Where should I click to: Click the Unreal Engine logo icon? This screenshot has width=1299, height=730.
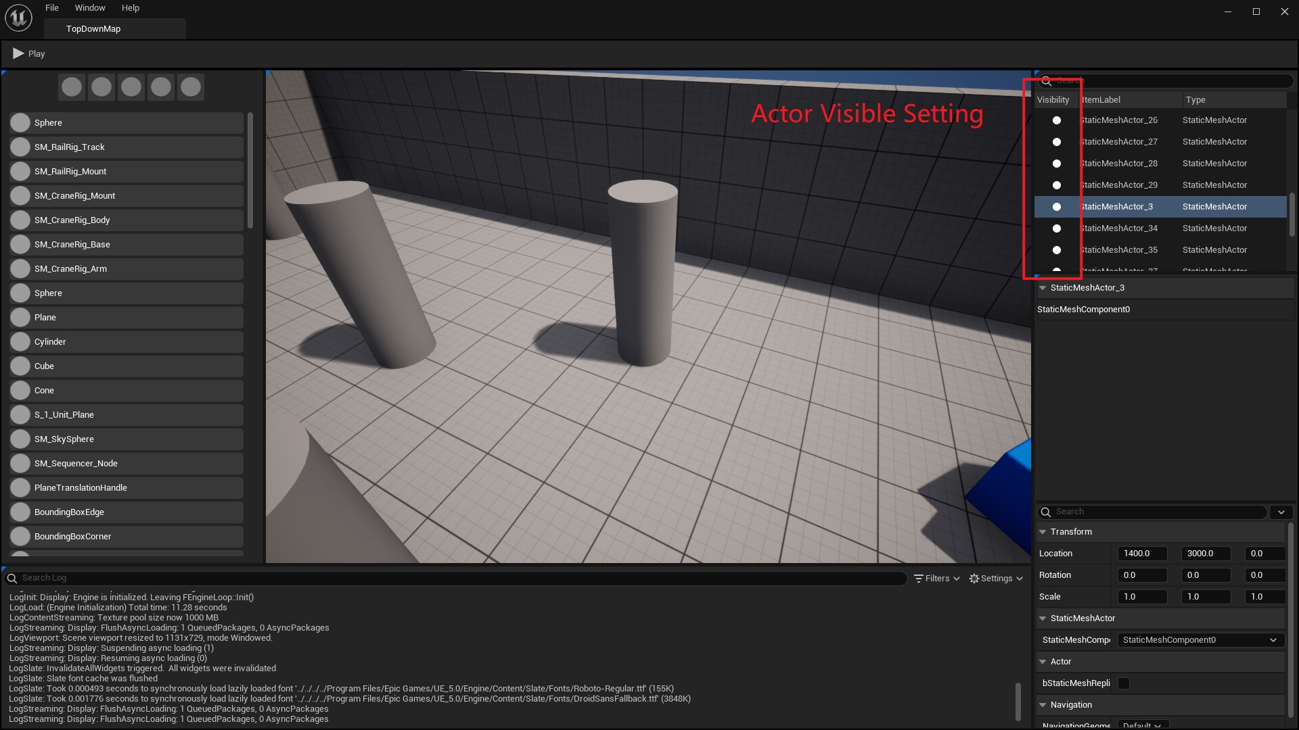pyautogui.click(x=18, y=18)
